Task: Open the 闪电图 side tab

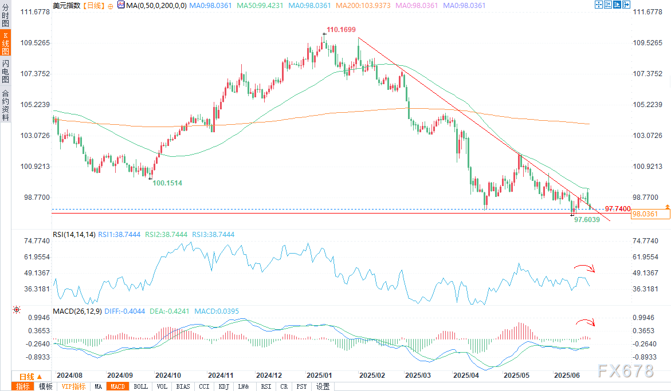Action: [x=6, y=72]
